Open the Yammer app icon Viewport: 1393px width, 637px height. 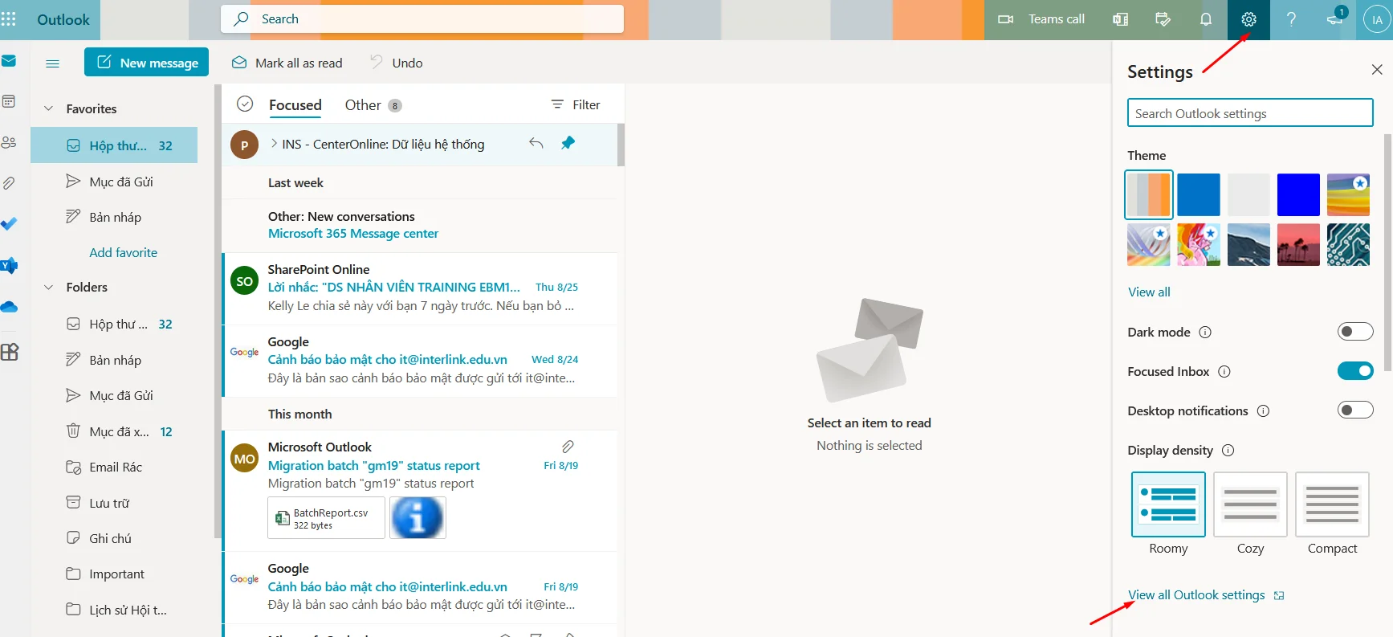point(9,265)
